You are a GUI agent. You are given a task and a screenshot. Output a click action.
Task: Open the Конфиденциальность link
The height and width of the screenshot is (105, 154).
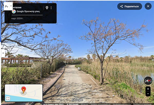(122, 104)
